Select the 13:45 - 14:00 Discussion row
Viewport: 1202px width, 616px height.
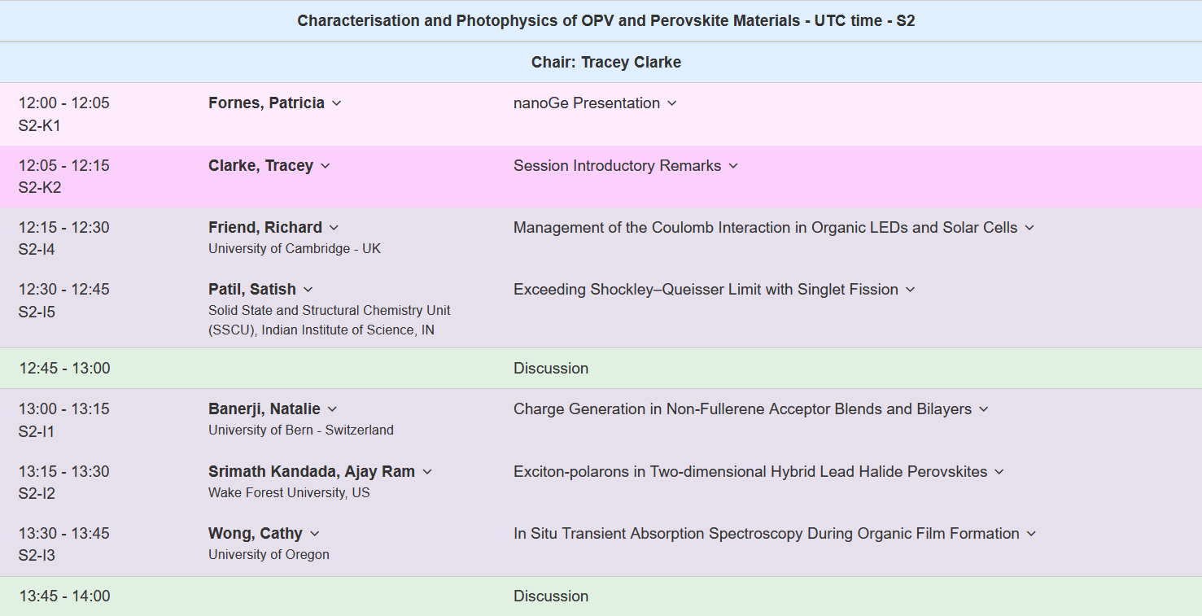click(x=601, y=596)
